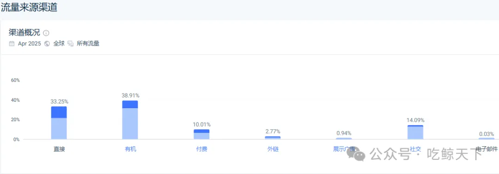Click the light blue segment of the 有机 bar
499x174 pixels.
pyautogui.click(x=130, y=124)
